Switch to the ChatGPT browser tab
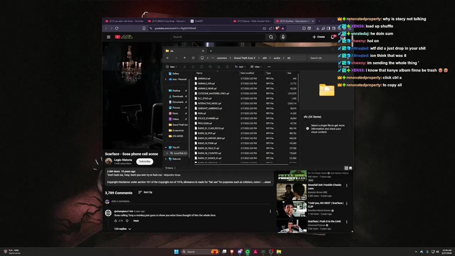455x256 pixels. (x=209, y=21)
